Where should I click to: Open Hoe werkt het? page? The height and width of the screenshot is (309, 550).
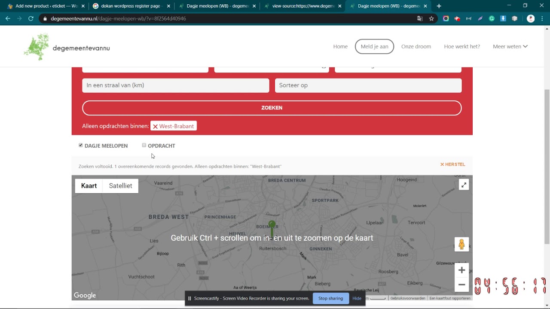pos(462,46)
